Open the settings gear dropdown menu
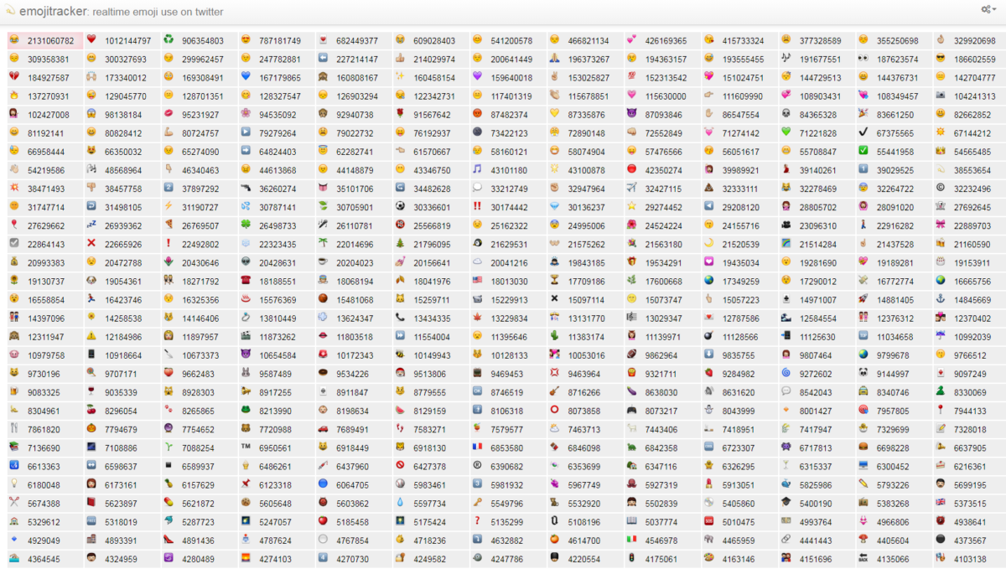This screenshot has width=1006, height=569. 988,9
